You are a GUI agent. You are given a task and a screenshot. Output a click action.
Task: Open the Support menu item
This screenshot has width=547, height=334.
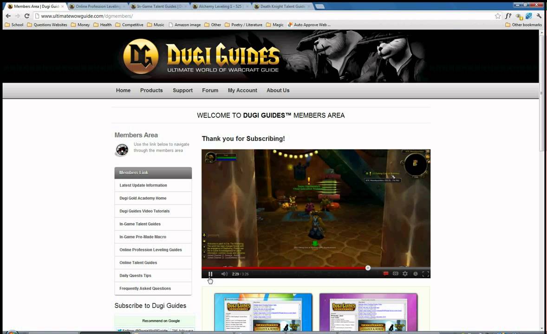click(x=182, y=90)
